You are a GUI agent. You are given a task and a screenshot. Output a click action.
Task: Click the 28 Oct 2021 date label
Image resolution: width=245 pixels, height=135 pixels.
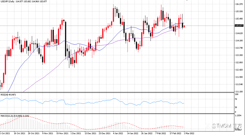click(34, 133)
